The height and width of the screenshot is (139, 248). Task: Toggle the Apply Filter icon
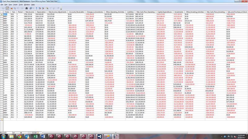click(51, 8)
